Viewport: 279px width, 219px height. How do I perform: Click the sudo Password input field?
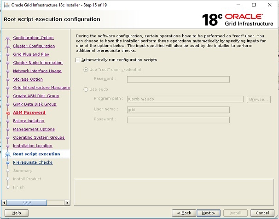pos(178,120)
